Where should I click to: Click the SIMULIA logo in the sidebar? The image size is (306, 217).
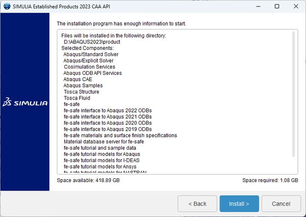pos(25,103)
